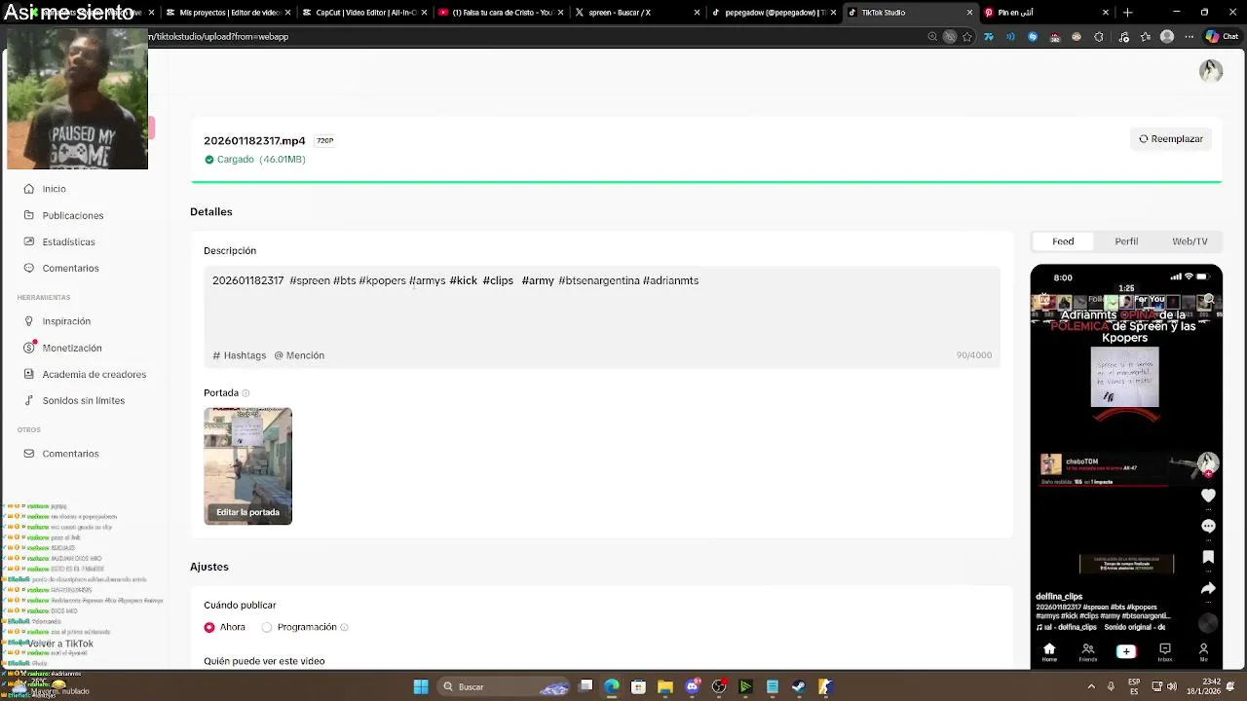Open File Explorer from taskbar
Viewport: 1247px width, 701px height.
[x=665, y=686]
